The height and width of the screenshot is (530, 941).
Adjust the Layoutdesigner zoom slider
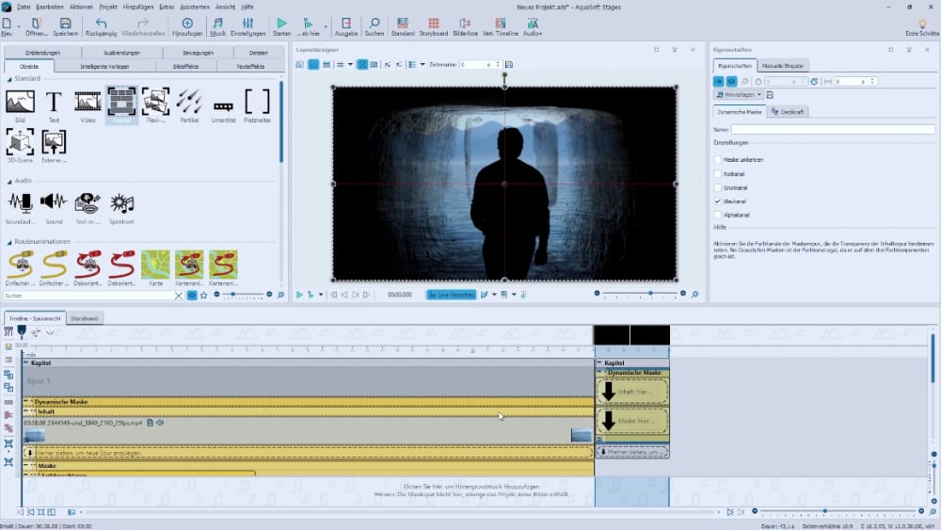[649, 295]
